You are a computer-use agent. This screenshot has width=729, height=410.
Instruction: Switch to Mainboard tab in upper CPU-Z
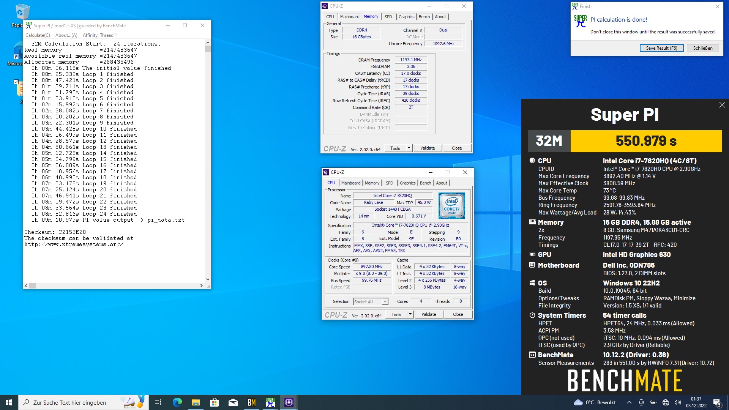click(349, 17)
